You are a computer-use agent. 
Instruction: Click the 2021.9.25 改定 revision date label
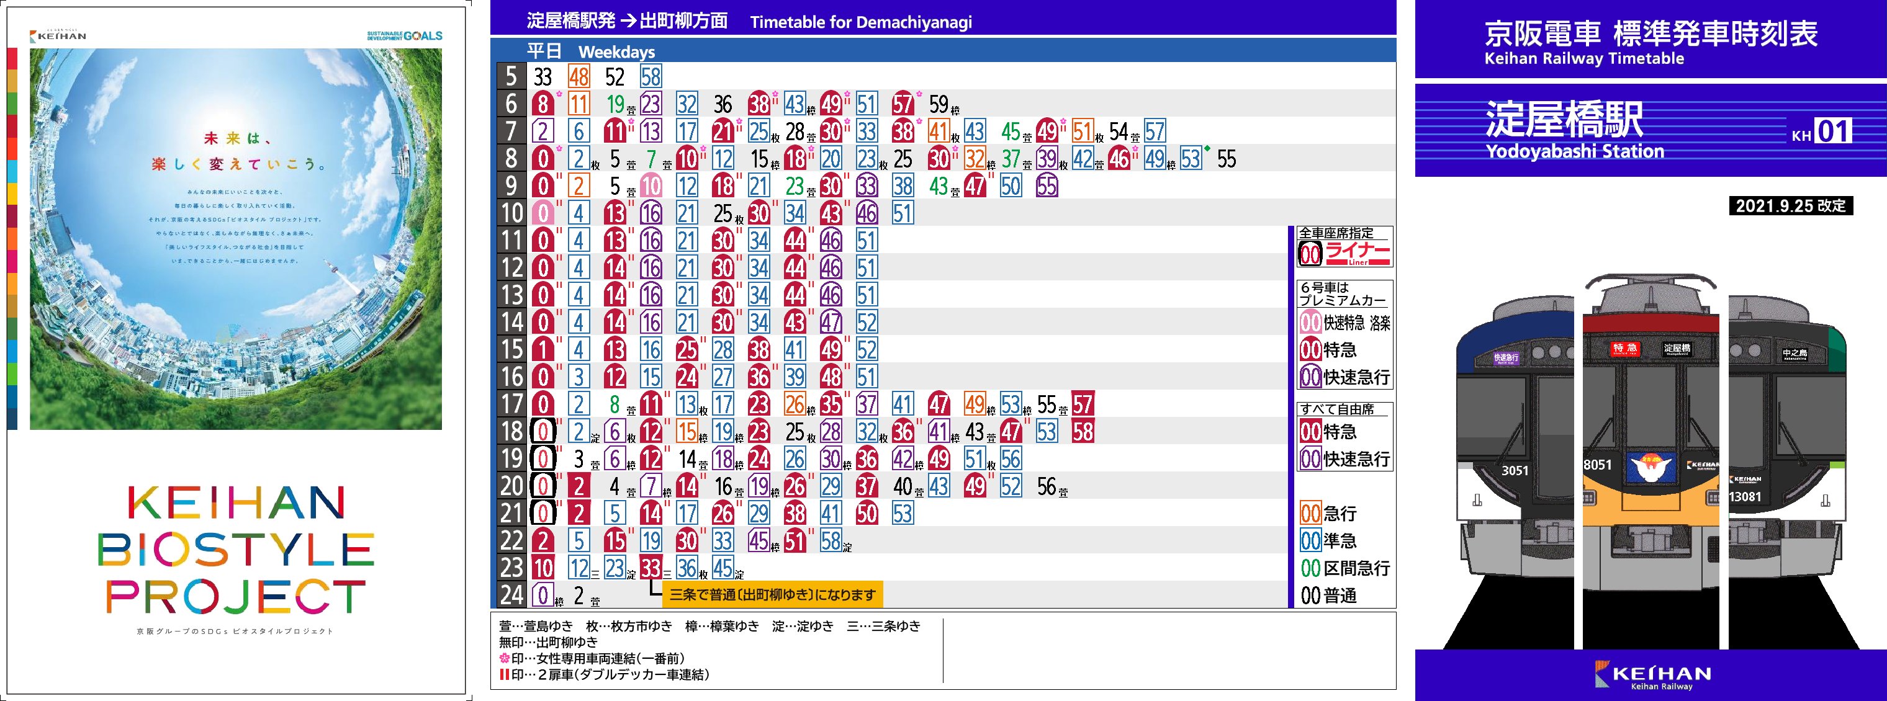[x=1790, y=205]
